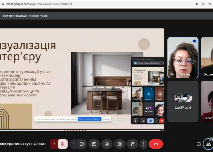This screenshot has height=152, width=213.
Task: Turn on the camera in the call bar
Action: click(82, 144)
